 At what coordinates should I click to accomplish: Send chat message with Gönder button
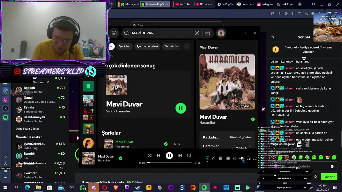tap(329, 177)
